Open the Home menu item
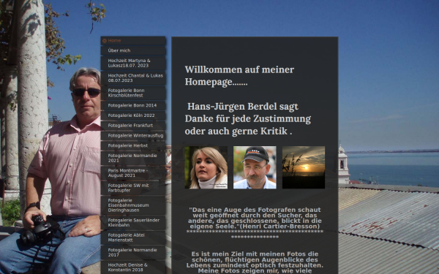The width and height of the screenshot is (439, 274). [133, 40]
